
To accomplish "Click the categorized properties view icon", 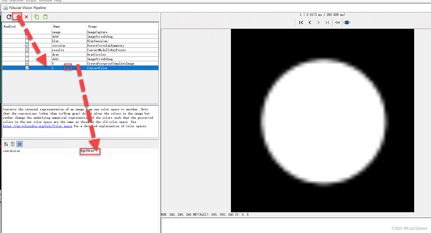I will pos(13,144).
